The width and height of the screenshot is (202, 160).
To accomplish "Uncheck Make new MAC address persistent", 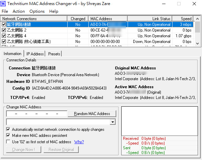I will 8,136.
